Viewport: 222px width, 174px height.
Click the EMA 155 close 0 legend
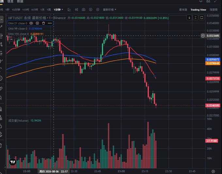pyautogui.click(x=18, y=34)
